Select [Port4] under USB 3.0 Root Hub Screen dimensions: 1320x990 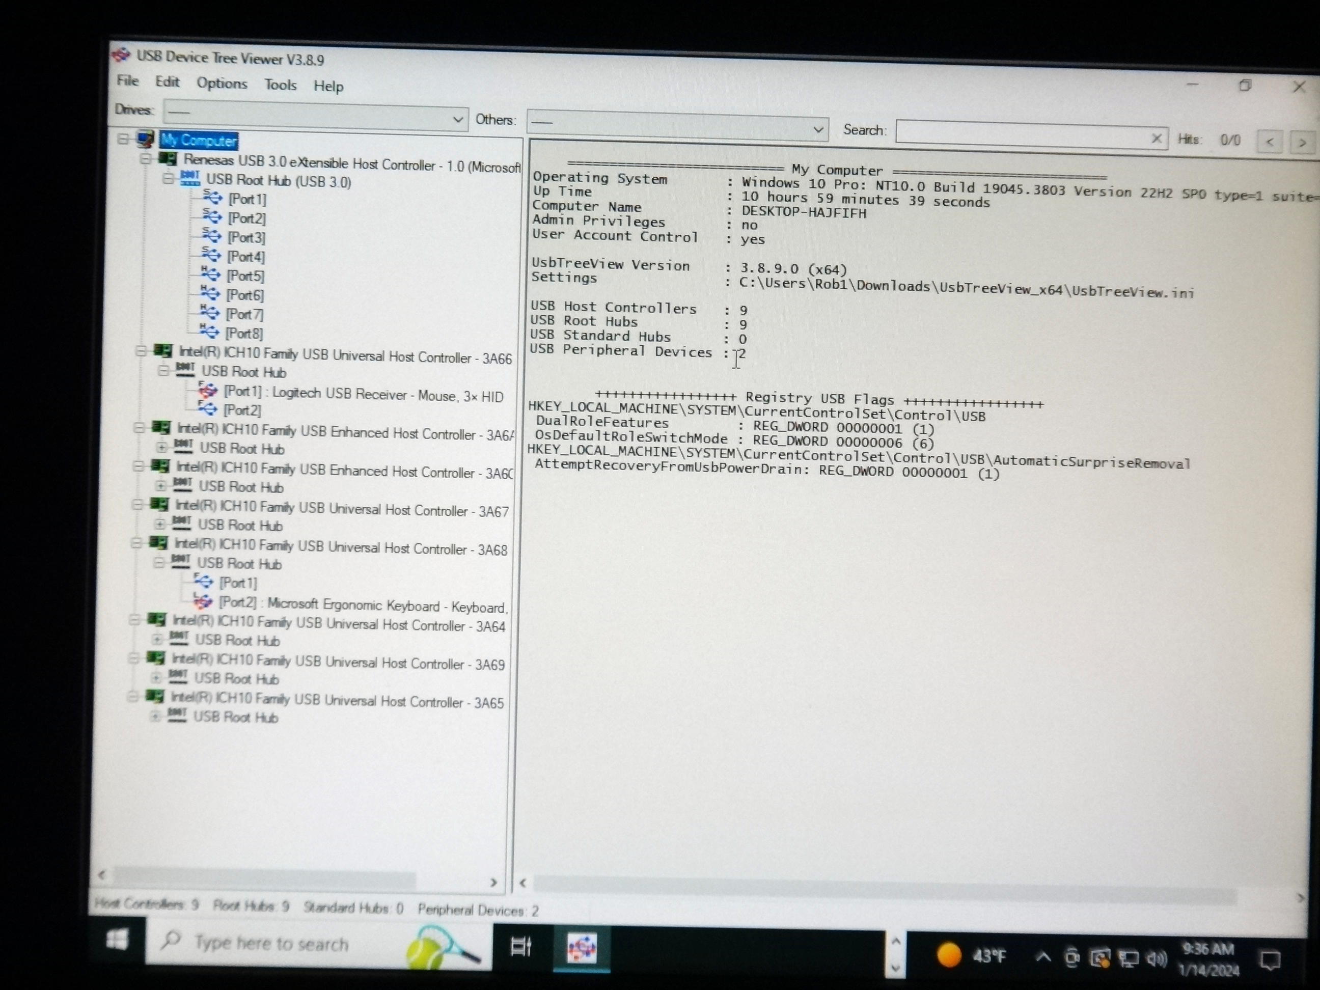pos(245,256)
